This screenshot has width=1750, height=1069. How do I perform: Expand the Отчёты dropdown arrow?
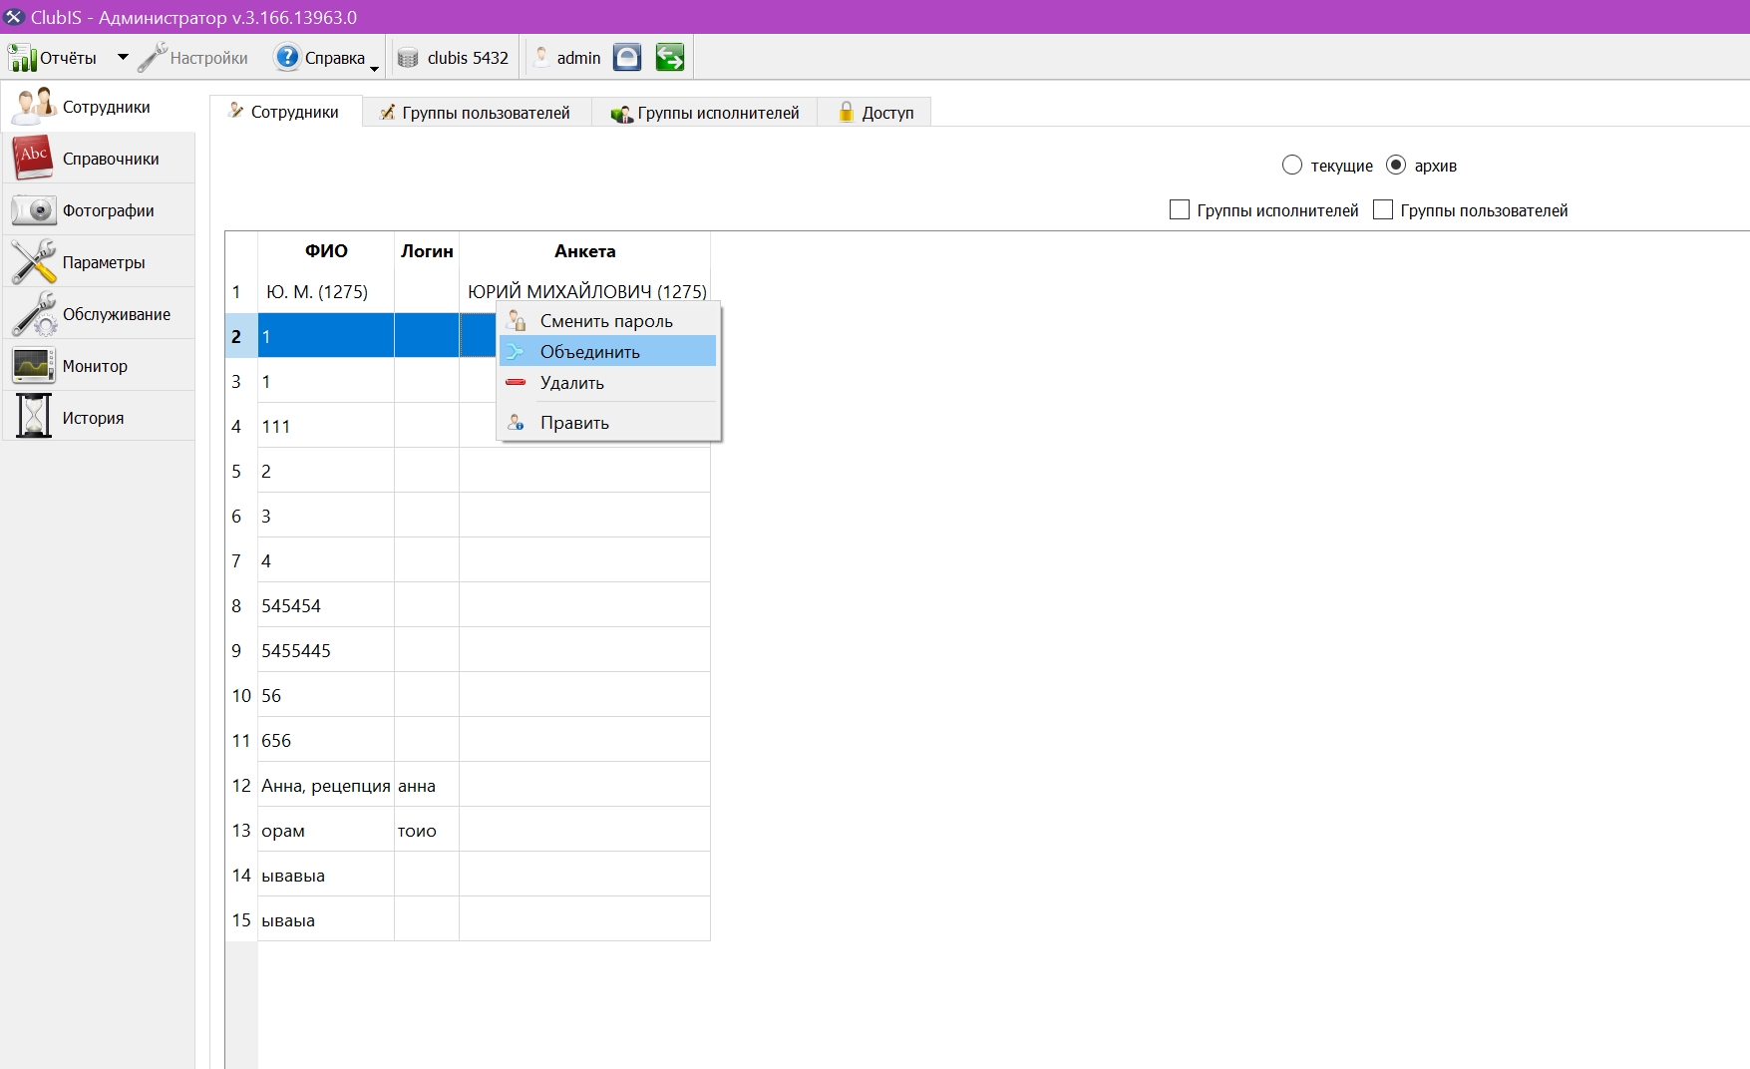click(x=123, y=58)
